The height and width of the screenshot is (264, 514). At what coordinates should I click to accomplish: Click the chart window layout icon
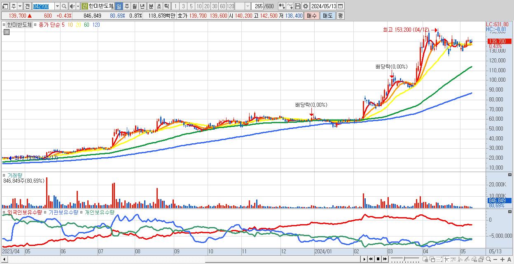tap(481, 259)
